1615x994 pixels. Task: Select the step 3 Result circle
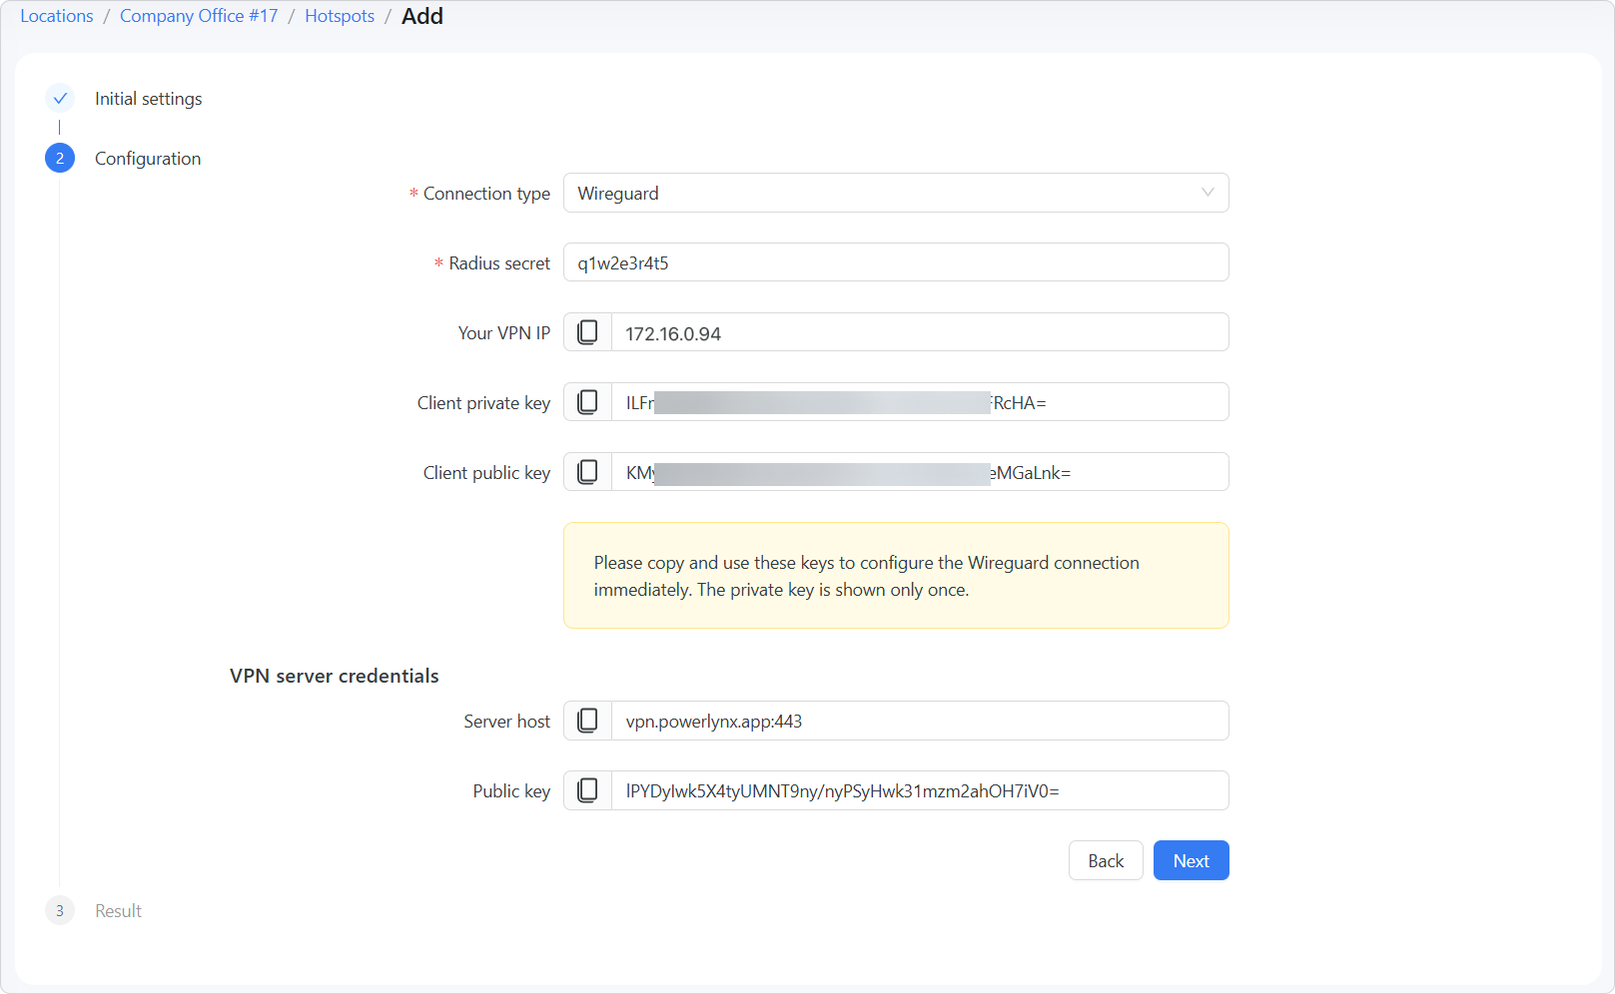click(60, 910)
